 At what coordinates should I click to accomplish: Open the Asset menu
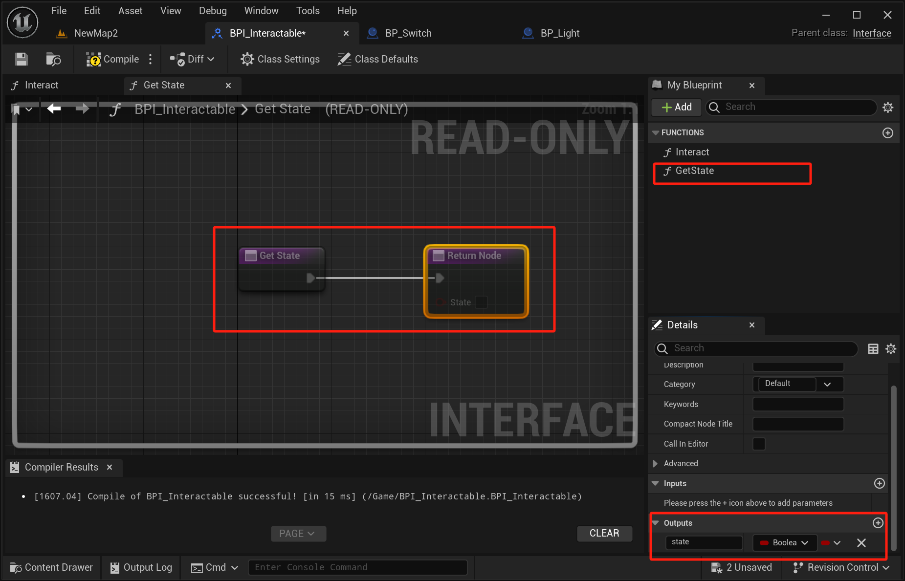pos(130,11)
